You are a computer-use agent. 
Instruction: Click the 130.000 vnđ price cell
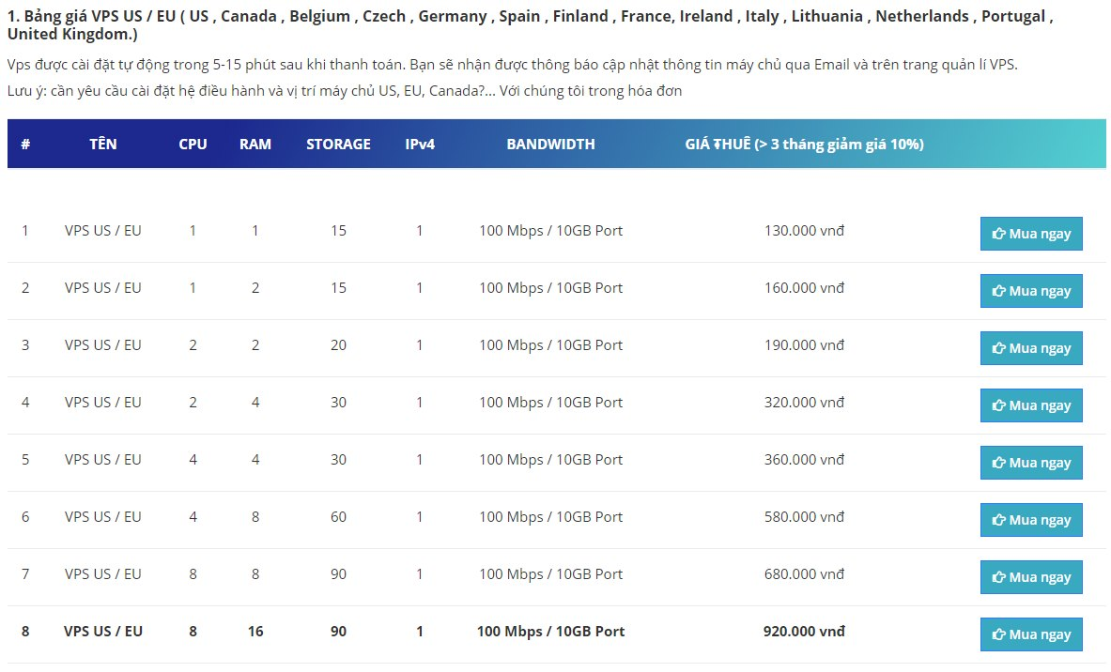(x=804, y=231)
